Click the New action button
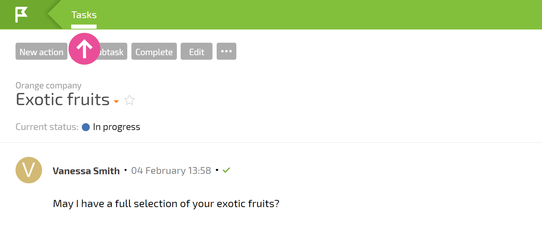The image size is (542, 240). click(x=41, y=51)
